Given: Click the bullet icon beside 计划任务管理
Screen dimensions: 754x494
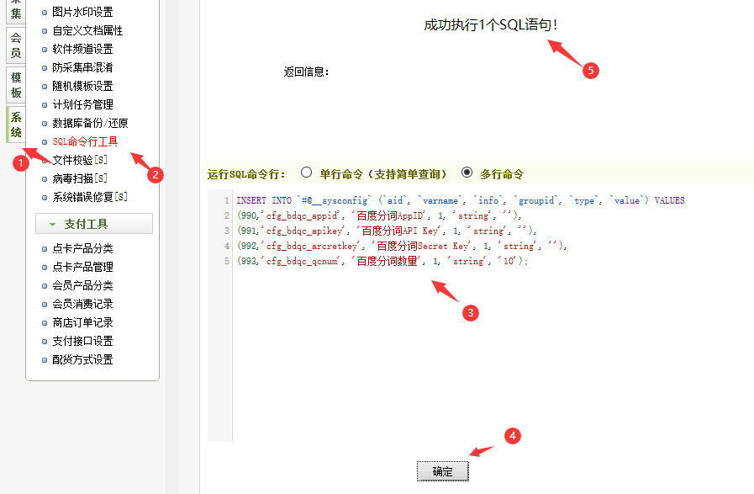Looking at the screenshot, I should (x=45, y=105).
